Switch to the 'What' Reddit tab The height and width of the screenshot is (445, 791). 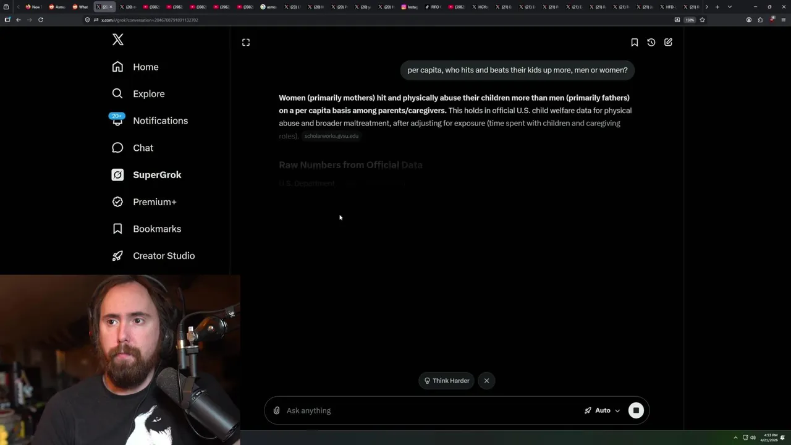(x=80, y=7)
